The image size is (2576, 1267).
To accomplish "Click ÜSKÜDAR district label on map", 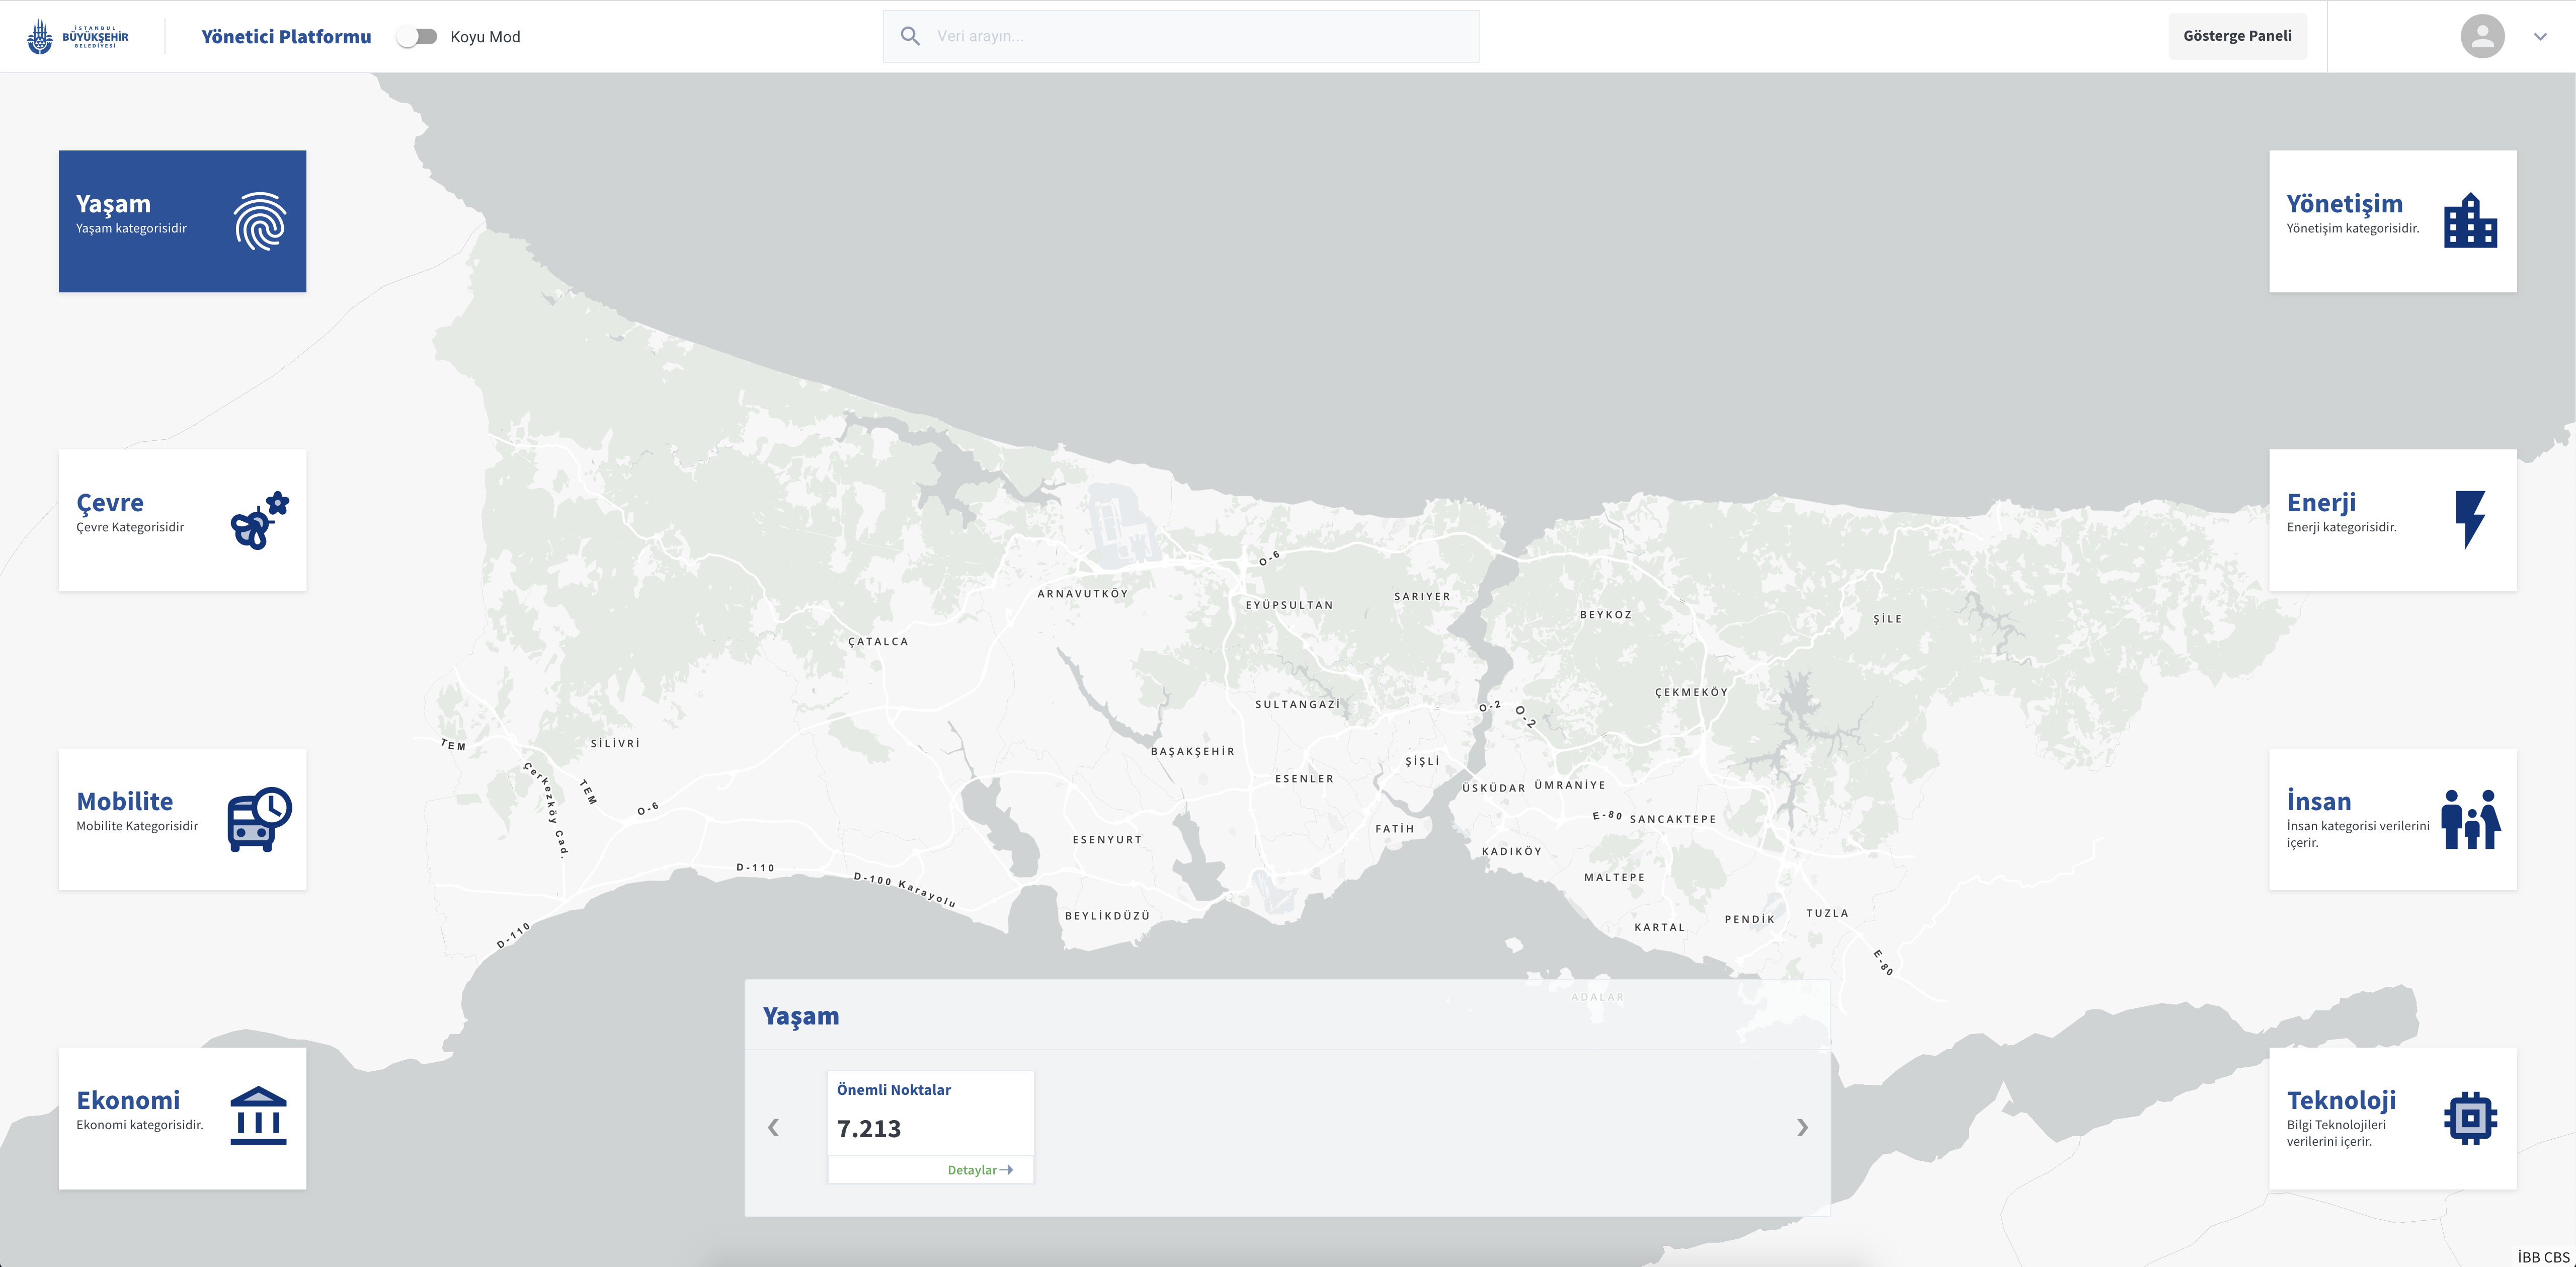I will tap(1493, 788).
